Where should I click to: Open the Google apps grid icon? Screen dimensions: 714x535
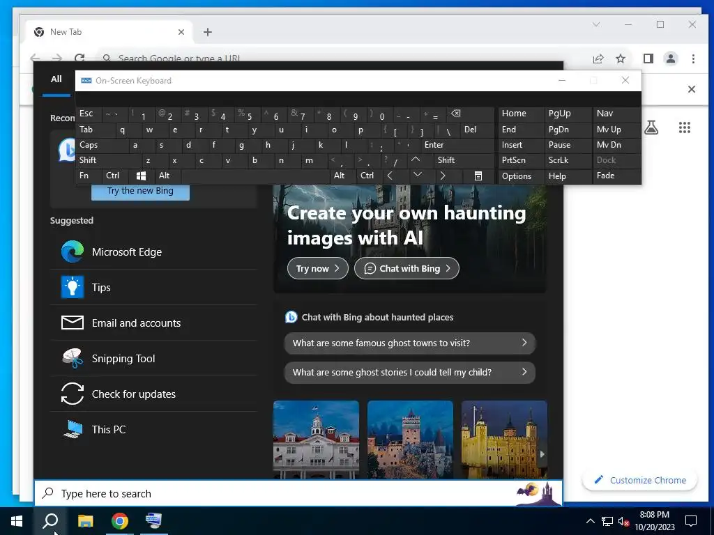pyautogui.click(x=685, y=127)
